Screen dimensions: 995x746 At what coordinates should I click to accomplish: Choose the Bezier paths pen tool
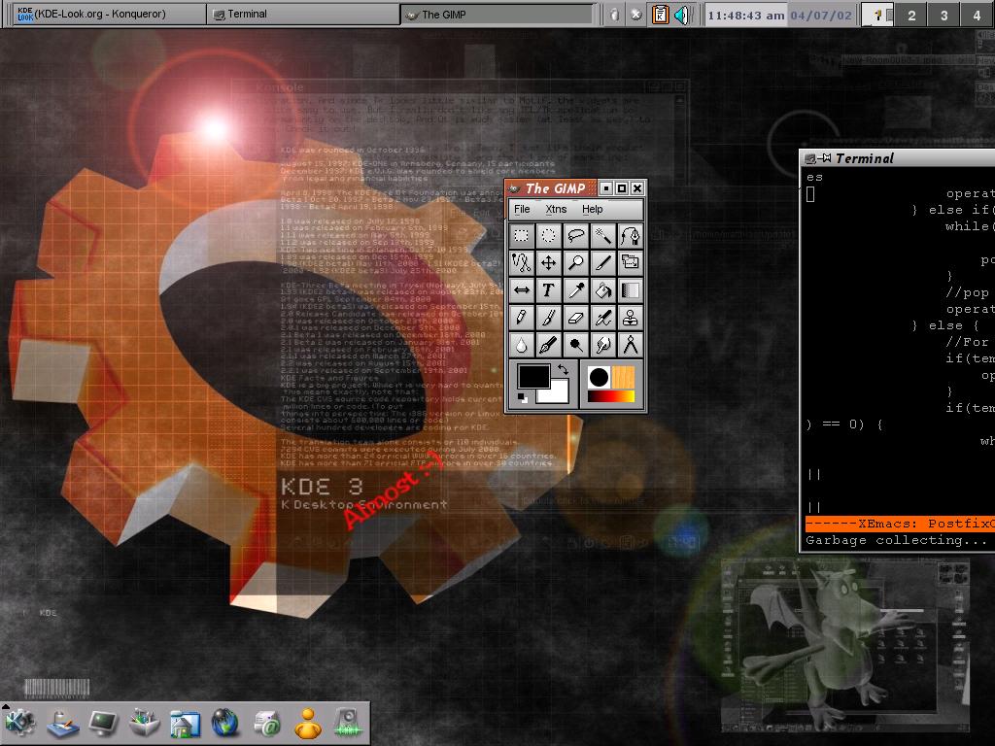coord(630,236)
